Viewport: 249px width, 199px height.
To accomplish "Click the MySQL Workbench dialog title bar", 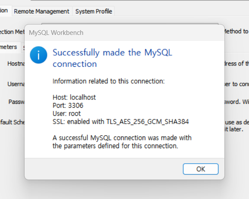I will pyautogui.click(x=124, y=33).
